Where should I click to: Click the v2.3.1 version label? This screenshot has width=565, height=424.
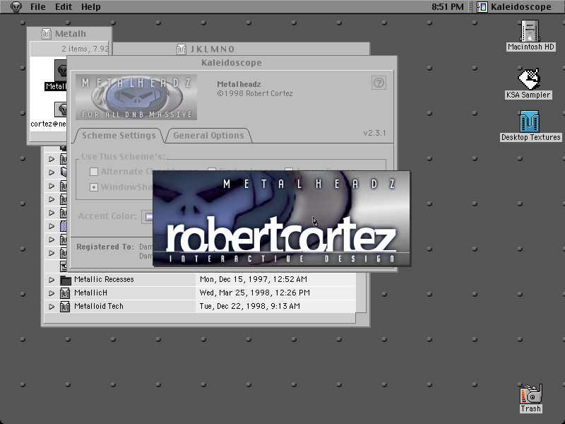(x=374, y=133)
